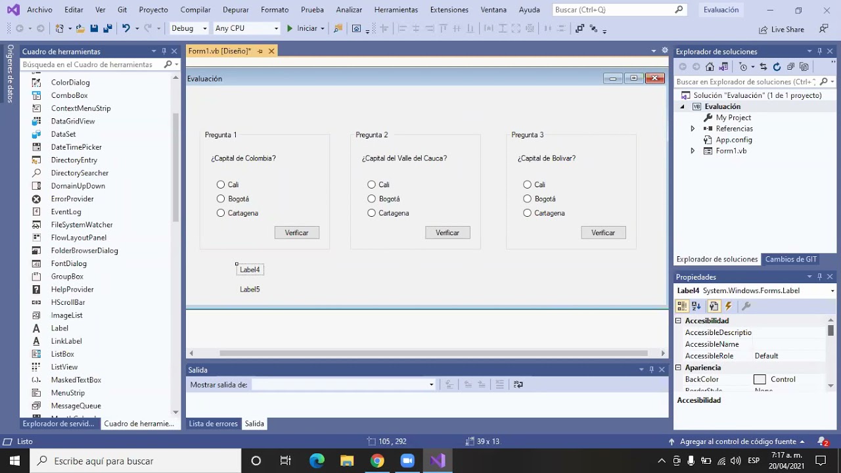
Task: Collapse the Evaluación project node
Action: tap(682, 106)
